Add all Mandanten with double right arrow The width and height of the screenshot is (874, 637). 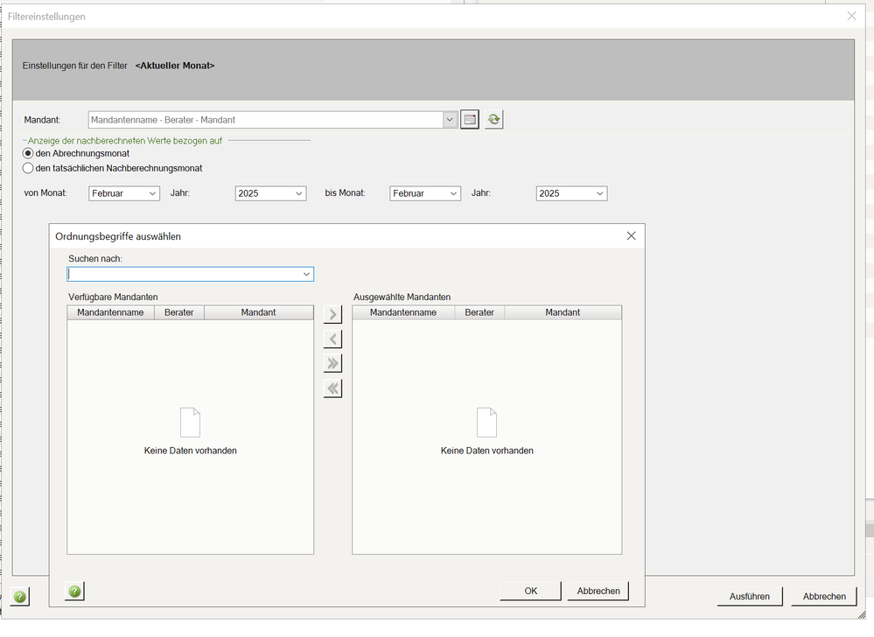pos(332,363)
